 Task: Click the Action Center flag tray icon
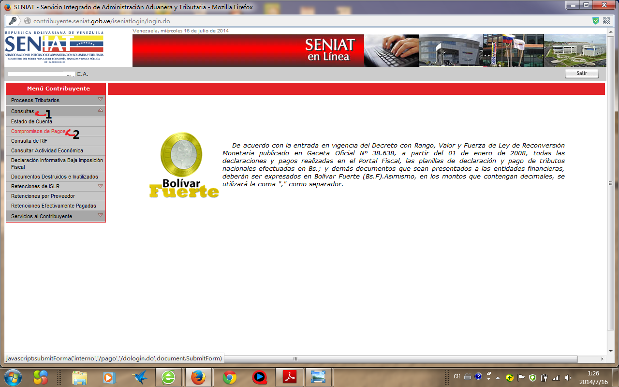tap(521, 377)
